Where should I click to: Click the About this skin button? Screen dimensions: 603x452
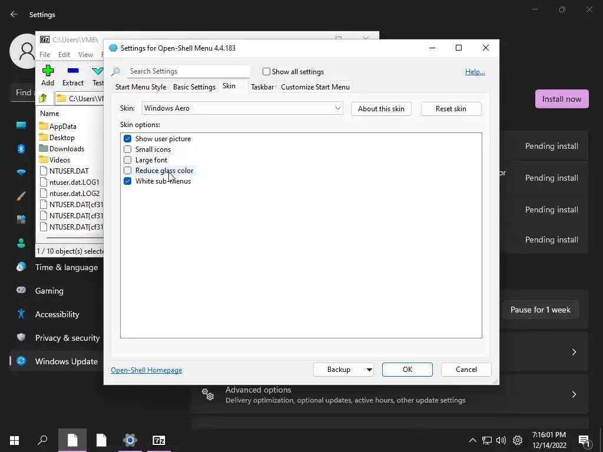click(381, 109)
